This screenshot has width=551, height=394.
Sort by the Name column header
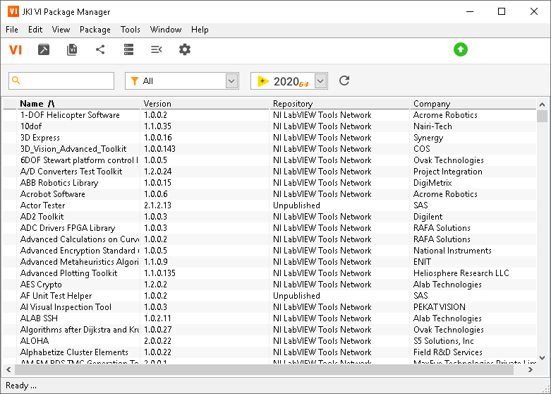click(x=78, y=104)
